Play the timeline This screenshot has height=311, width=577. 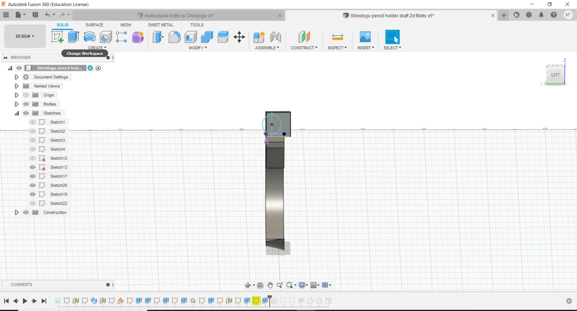pyautogui.click(x=25, y=301)
